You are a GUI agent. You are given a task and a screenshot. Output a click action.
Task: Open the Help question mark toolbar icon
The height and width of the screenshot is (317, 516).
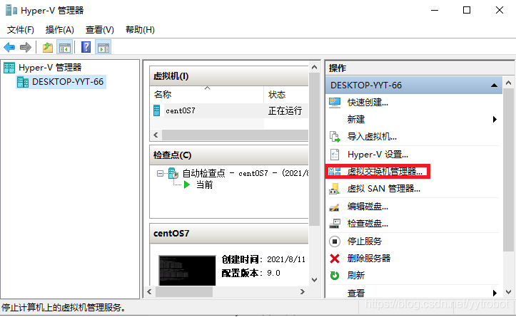(x=86, y=47)
